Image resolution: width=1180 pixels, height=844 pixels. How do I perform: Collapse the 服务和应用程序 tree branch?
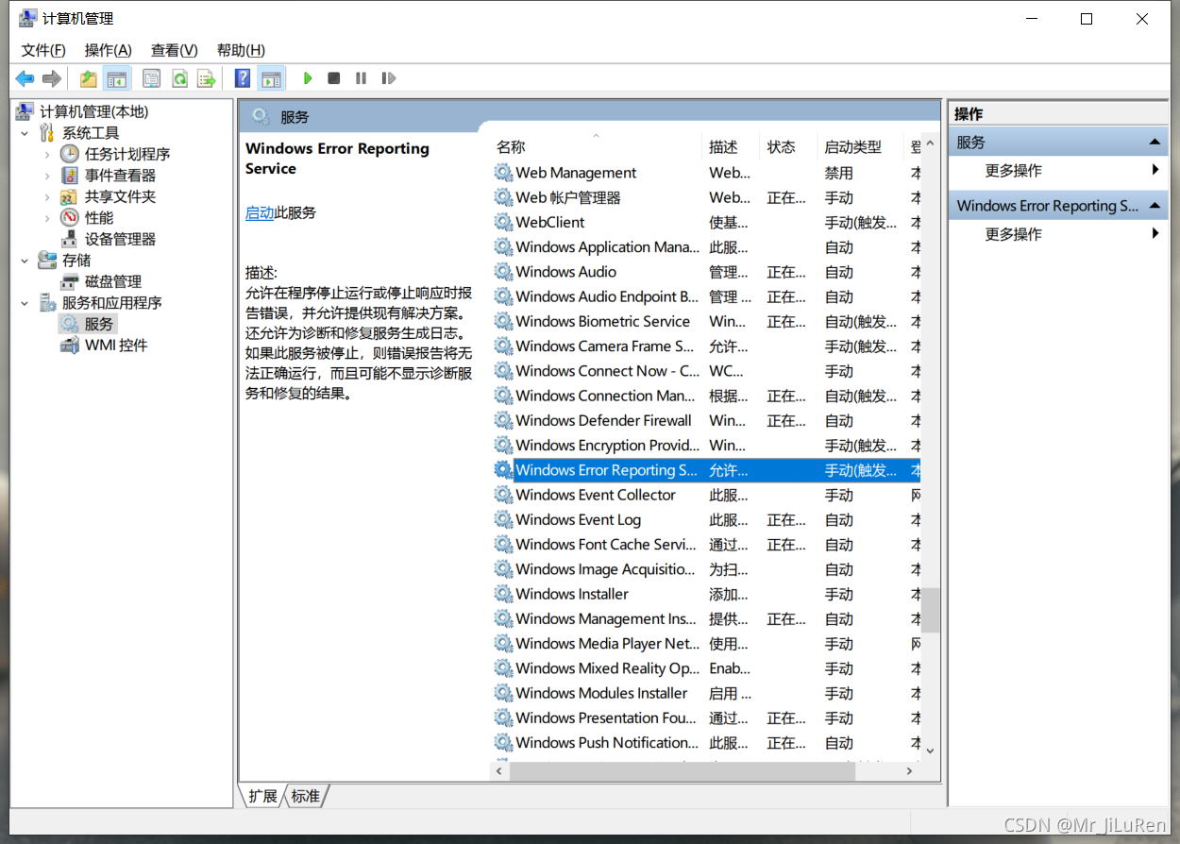tap(25, 303)
